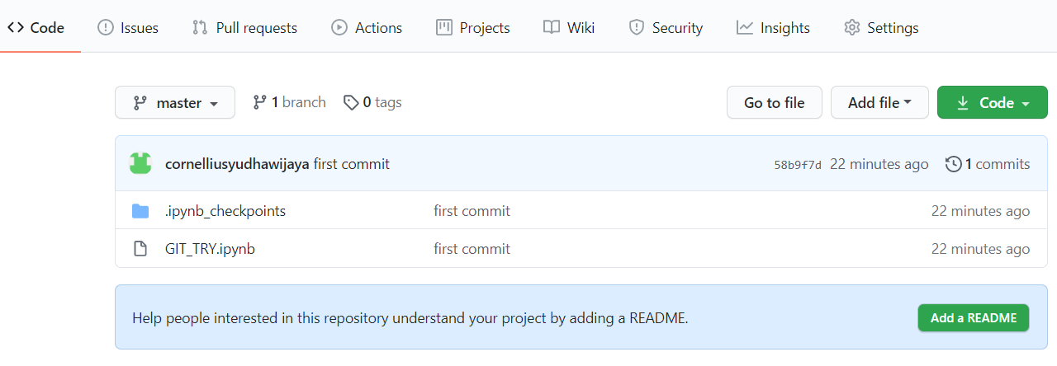This screenshot has height=366, width=1057.
Task: Click the Go to file button
Action: tap(774, 103)
